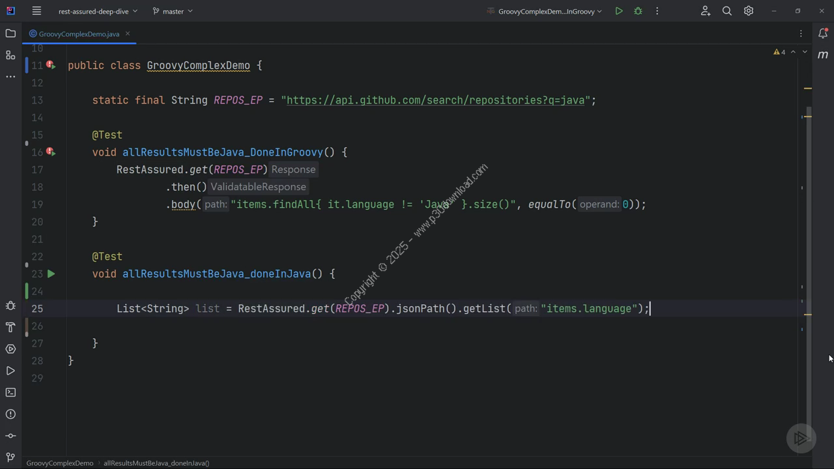Click "items.language" string on line 25
Screen dimensions: 834x469
[589, 309]
